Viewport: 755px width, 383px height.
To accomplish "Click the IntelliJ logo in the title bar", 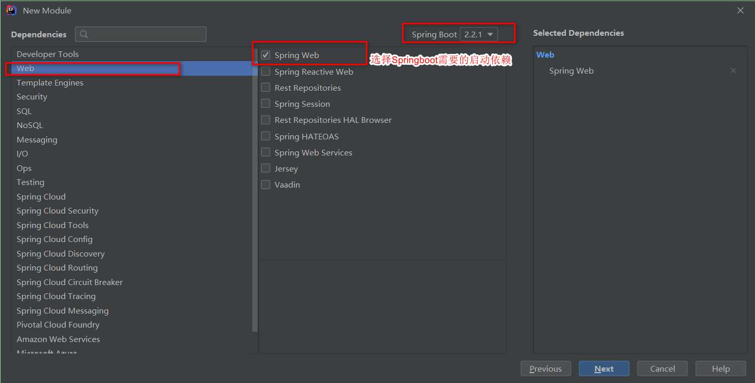I will 11,10.
